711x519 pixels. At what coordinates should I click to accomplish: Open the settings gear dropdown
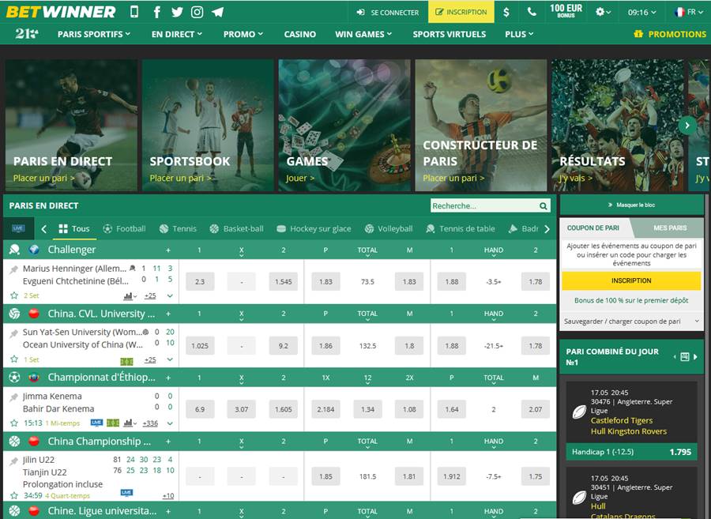tap(604, 12)
